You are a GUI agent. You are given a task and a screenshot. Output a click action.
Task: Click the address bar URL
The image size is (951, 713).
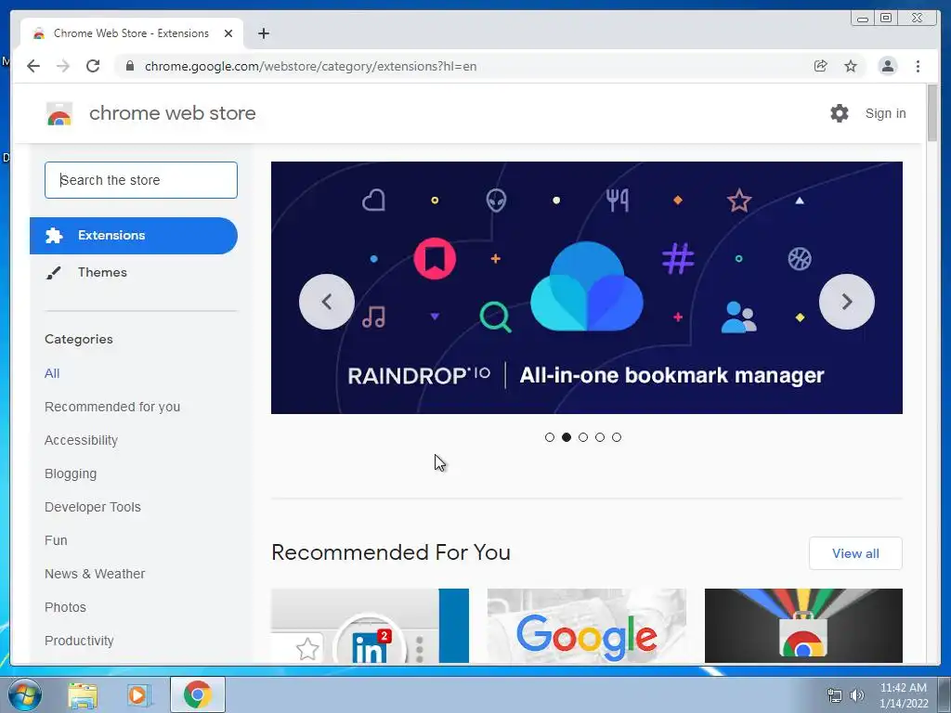pyautogui.click(x=310, y=66)
